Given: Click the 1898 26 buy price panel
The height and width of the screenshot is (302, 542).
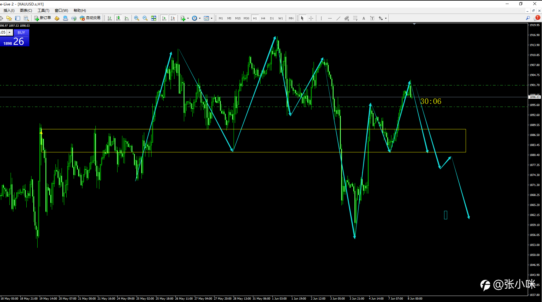Looking at the screenshot, I should (x=15, y=41).
